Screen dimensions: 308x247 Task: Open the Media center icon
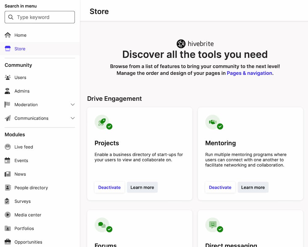click(x=7, y=215)
